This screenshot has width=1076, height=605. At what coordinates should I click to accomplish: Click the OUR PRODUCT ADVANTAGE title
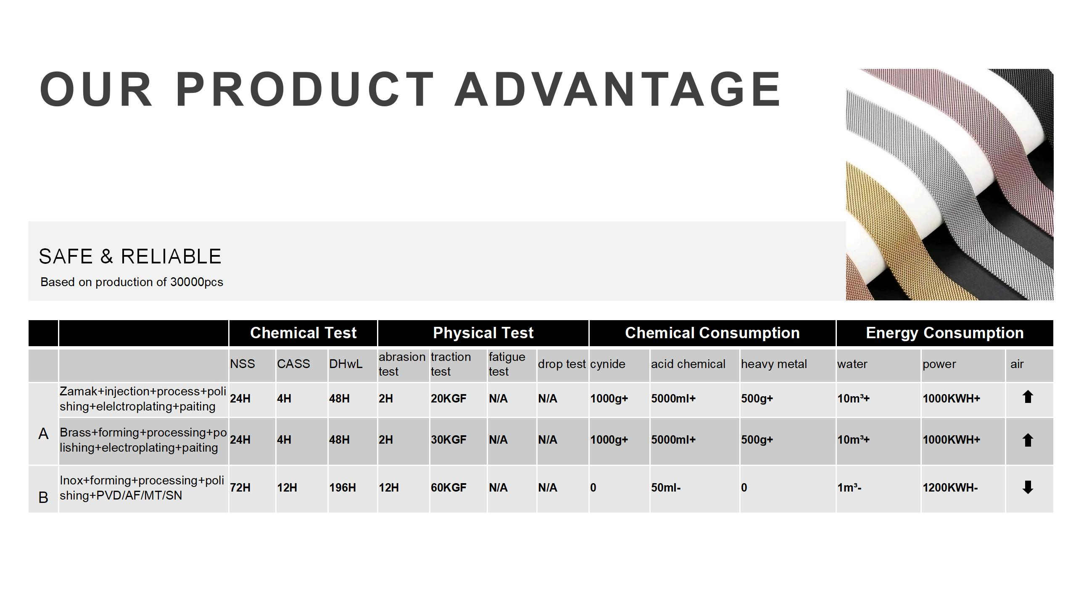tap(410, 89)
